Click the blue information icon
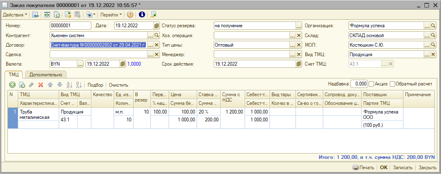The width and height of the screenshot is (441, 175). [142, 15]
